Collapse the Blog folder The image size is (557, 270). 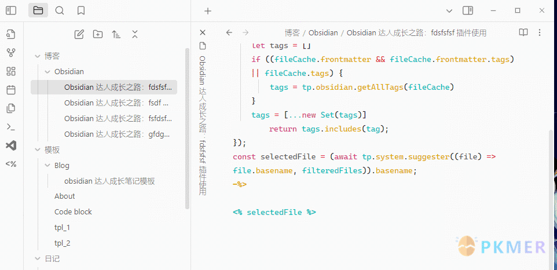tap(47, 166)
